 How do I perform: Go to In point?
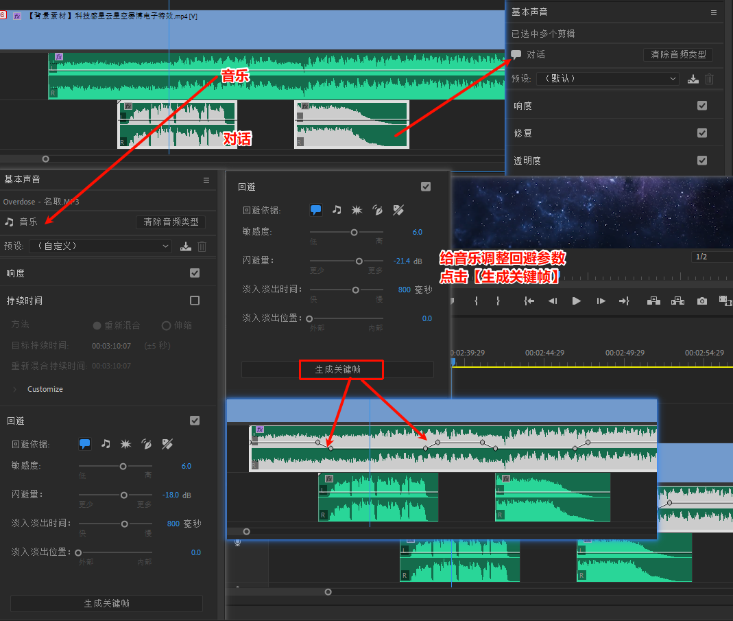[529, 301]
